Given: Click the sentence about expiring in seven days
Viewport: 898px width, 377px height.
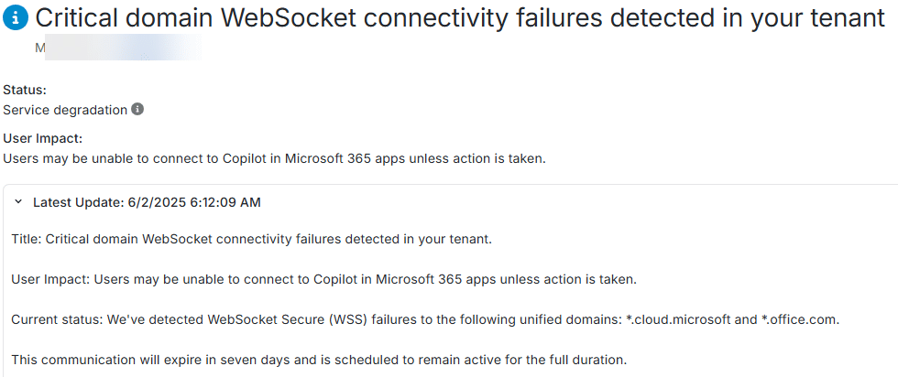Looking at the screenshot, I should point(319,360).
